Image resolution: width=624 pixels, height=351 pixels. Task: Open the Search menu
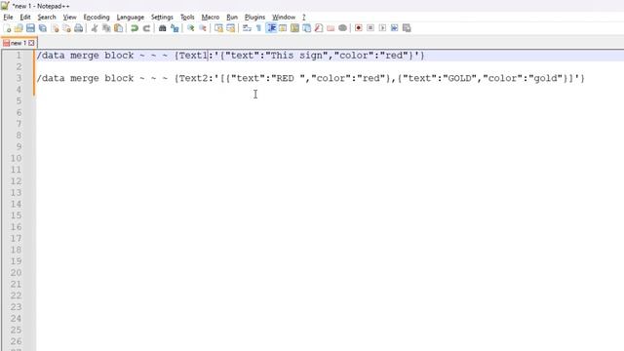(47, 18)
